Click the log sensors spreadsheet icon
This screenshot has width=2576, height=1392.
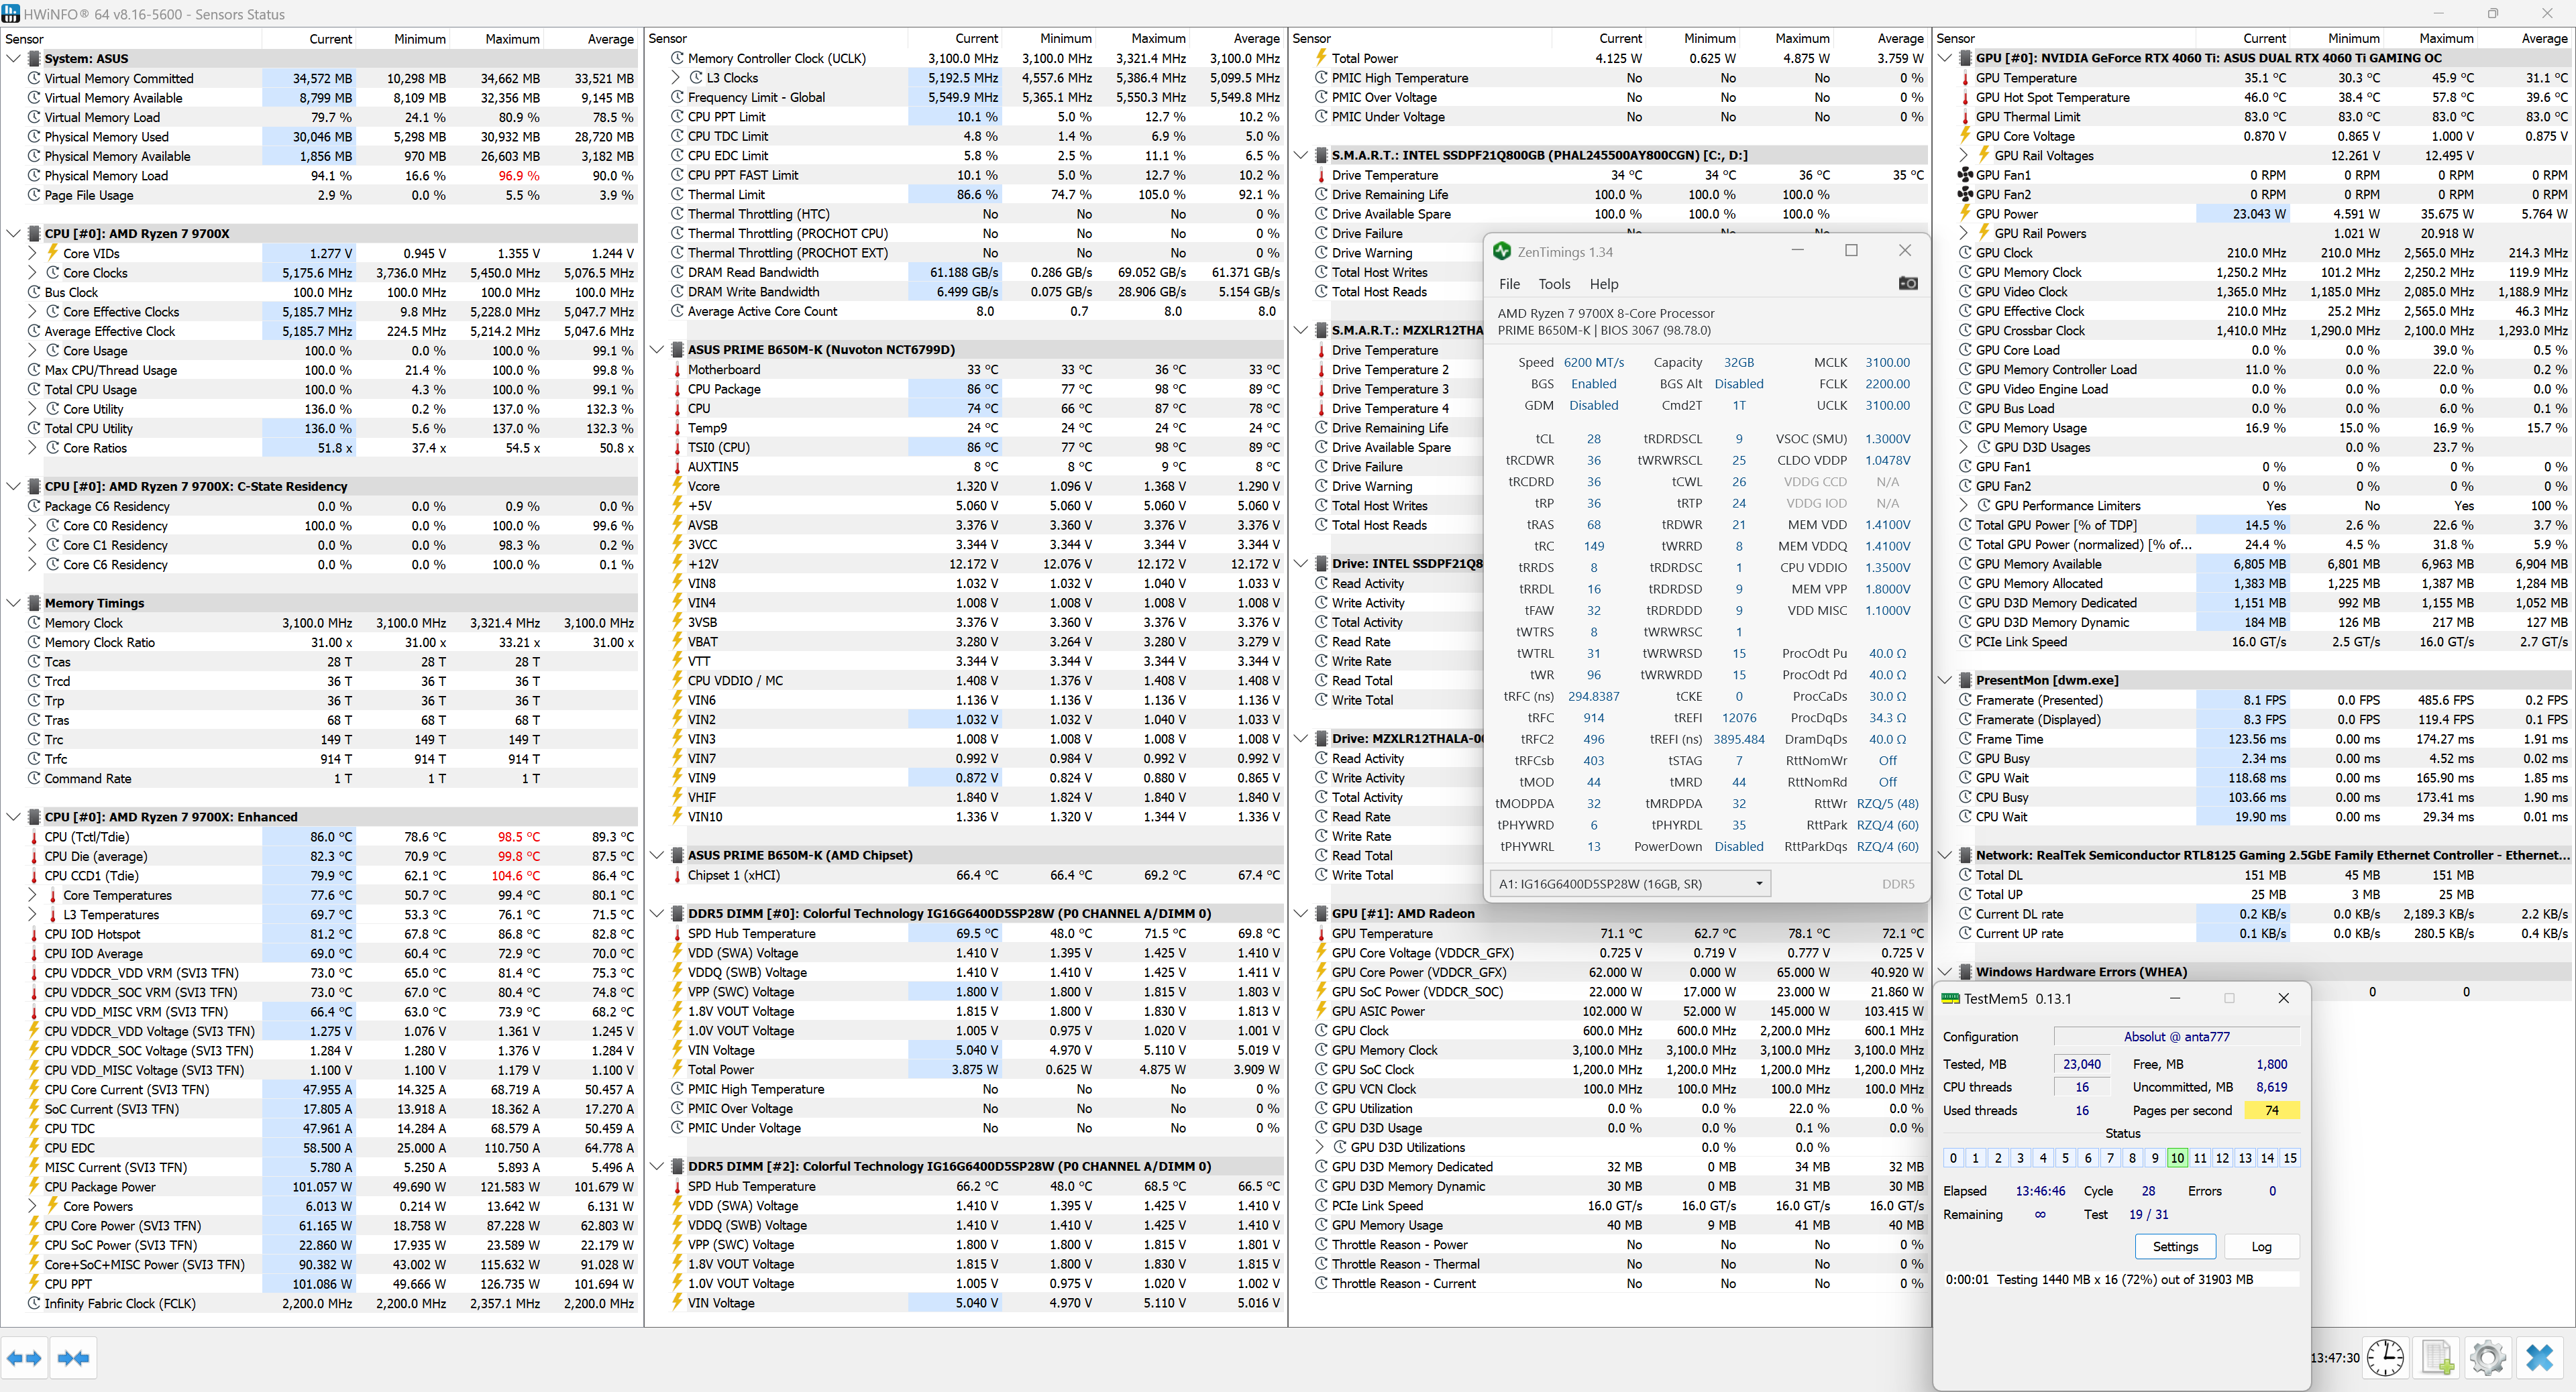pos(2437,1357)
